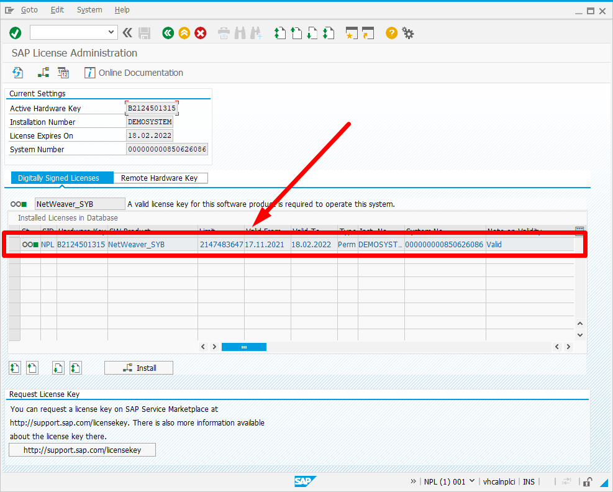Click the table vertical scroll down arrow
613x492 pixels.
580,335
